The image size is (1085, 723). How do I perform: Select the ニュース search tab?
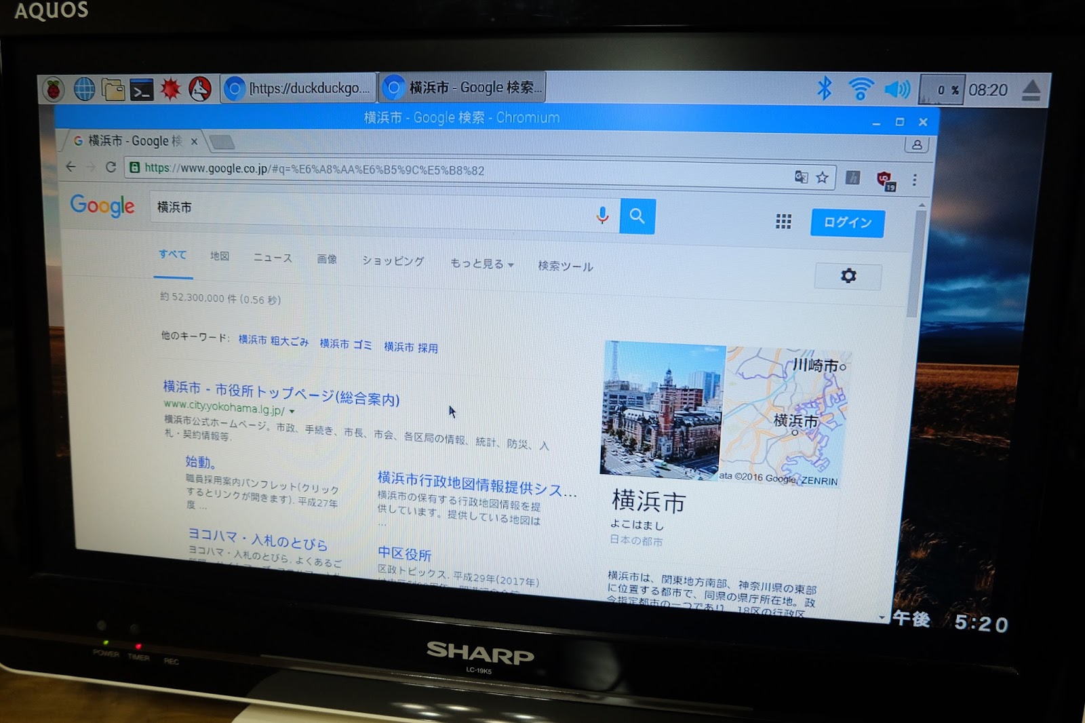[273, 258]
